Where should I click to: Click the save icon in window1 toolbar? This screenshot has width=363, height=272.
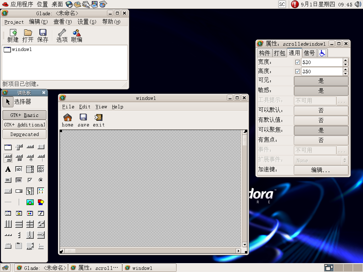click(x=83, y=117)
